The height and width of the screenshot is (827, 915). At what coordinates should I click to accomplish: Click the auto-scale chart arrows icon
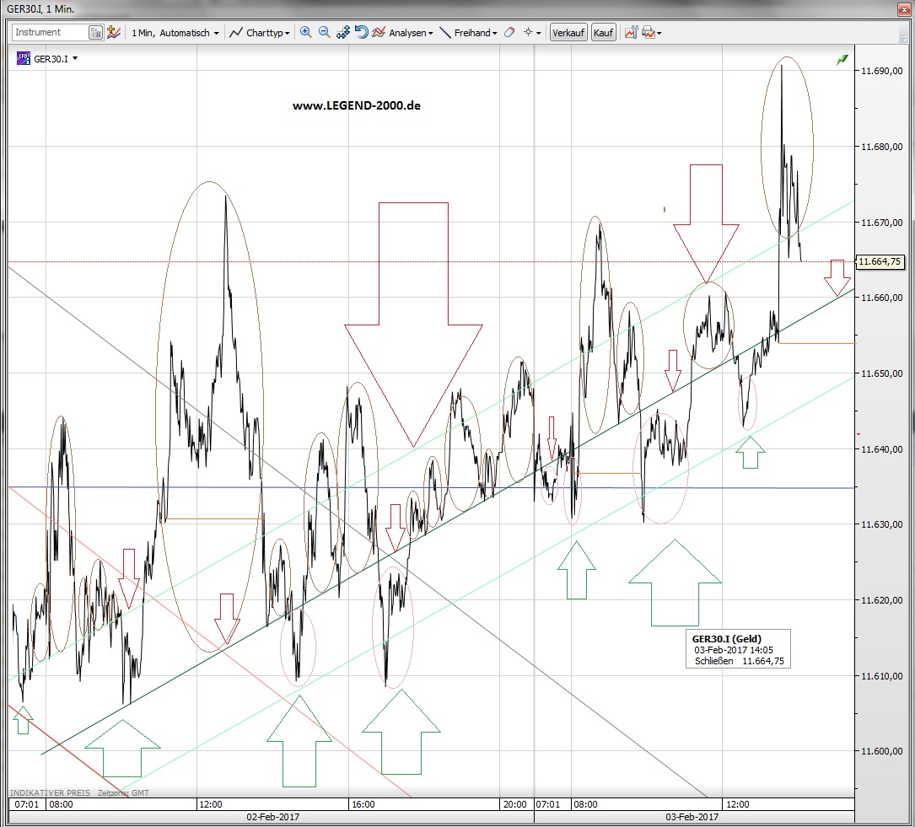pyautogui.click(x=342, y=33)
